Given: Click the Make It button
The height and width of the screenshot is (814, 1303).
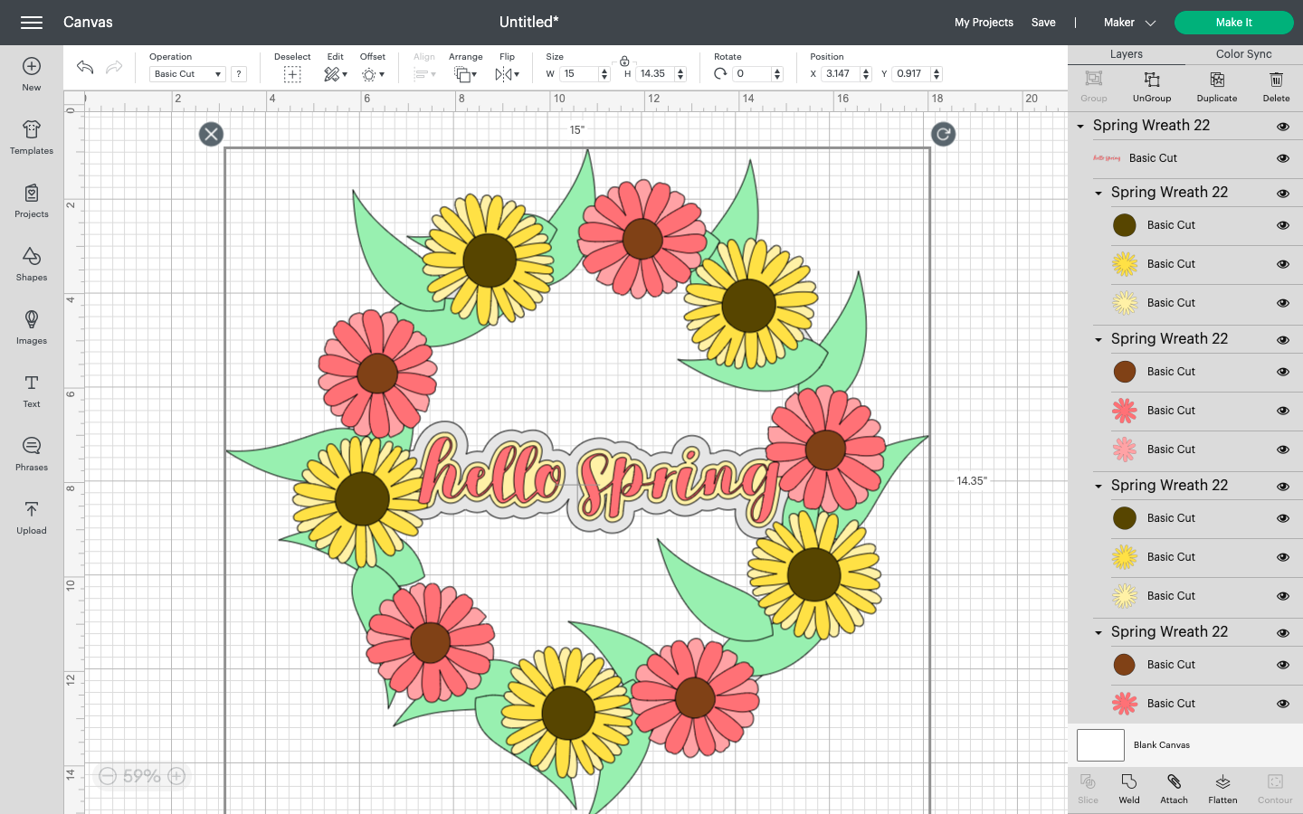Looking at the screenshot, I should pyautogui.click(x=1233, y=22).
